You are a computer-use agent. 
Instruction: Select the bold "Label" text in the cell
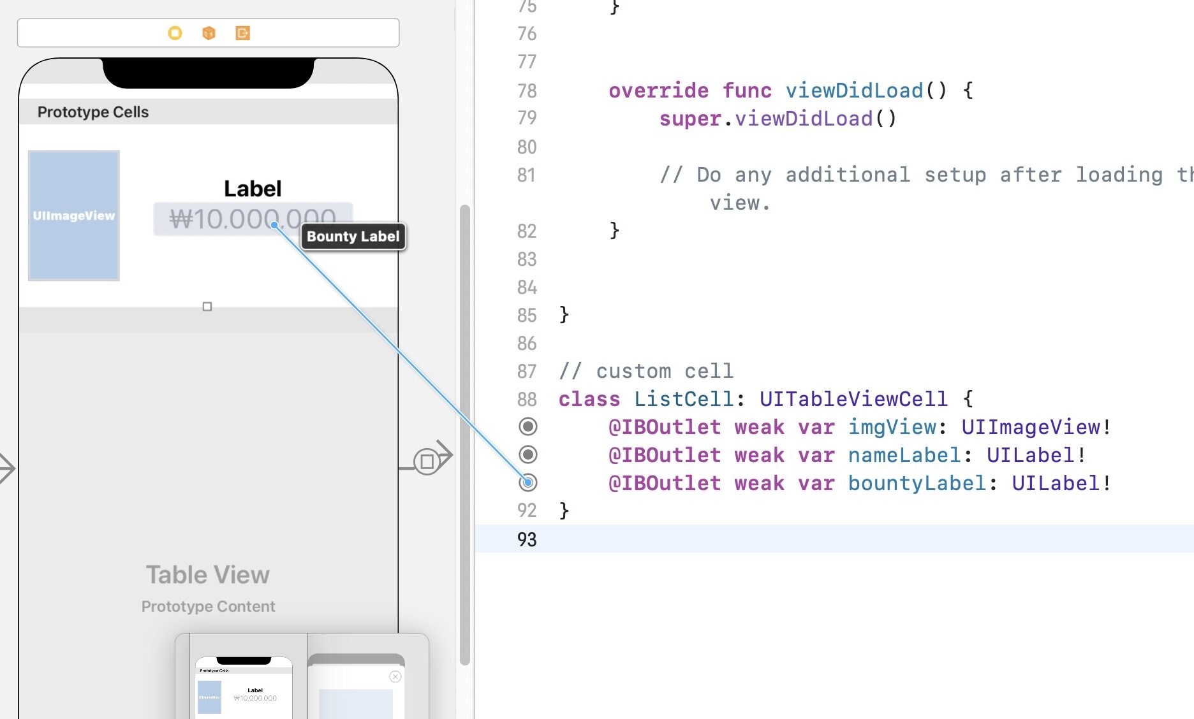[253, 189]
